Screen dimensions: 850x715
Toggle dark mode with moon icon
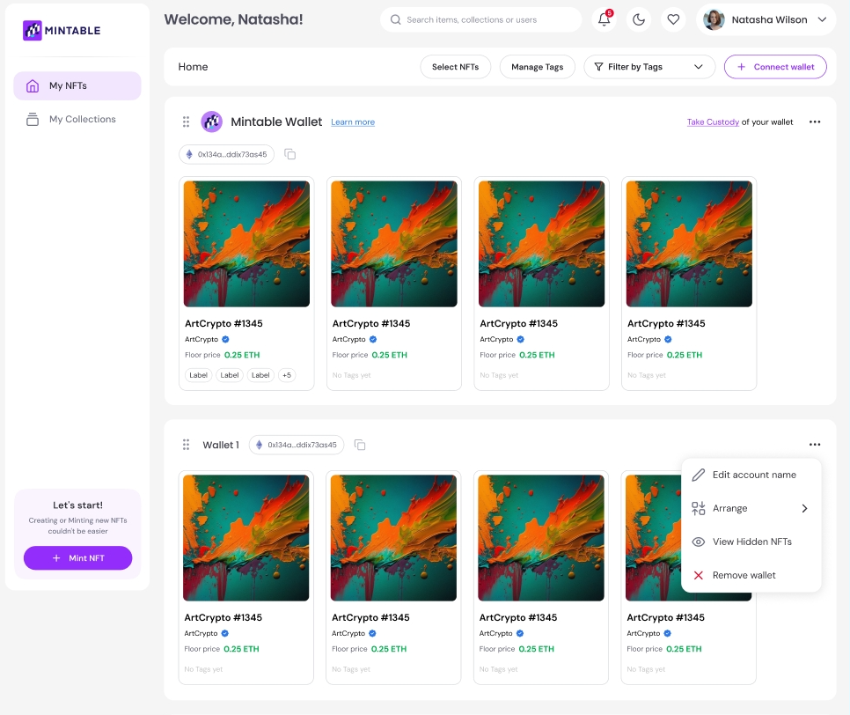(x=639, y=19)
